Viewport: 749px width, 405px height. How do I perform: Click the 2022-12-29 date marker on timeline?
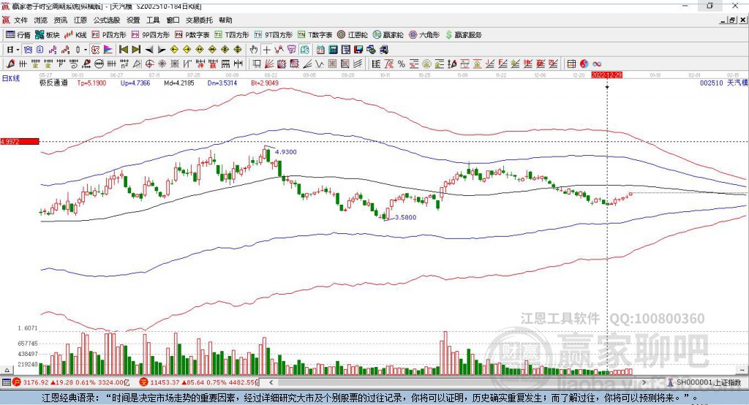[x=607, y=75]
